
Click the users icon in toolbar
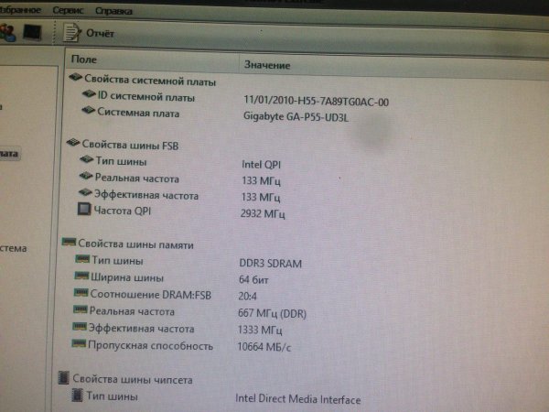click(7, 31)
